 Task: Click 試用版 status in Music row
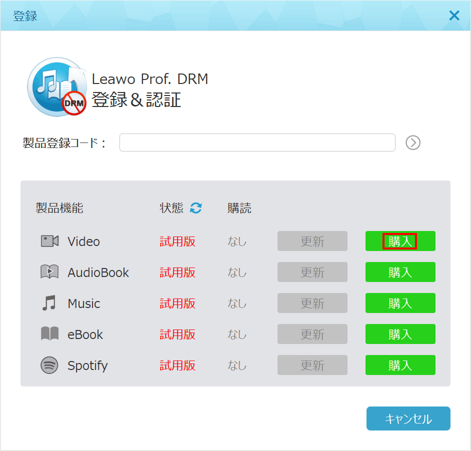[177, 303]
